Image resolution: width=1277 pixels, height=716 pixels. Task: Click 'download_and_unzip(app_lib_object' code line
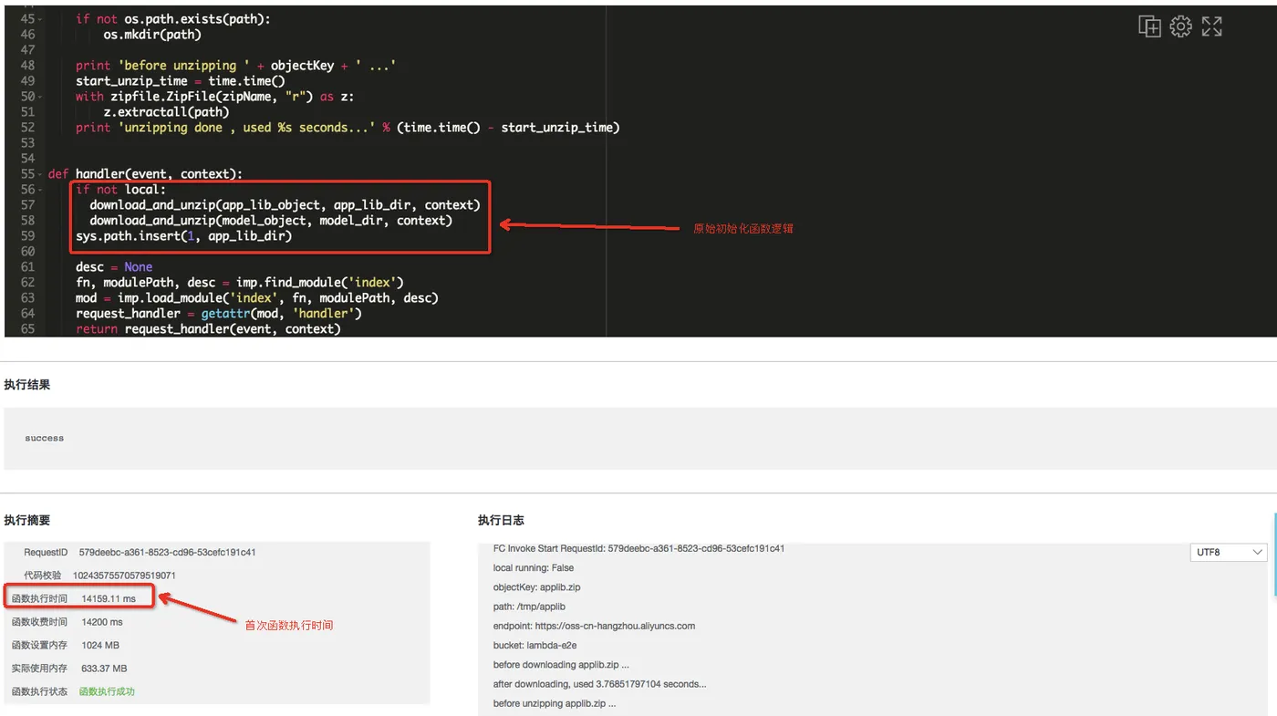pos(285,205)
